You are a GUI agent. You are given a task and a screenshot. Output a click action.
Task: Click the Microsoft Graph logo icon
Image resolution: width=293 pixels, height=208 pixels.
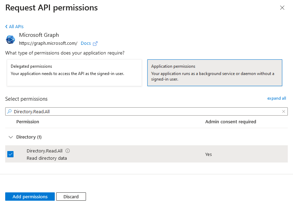click(x=10, y=40)
